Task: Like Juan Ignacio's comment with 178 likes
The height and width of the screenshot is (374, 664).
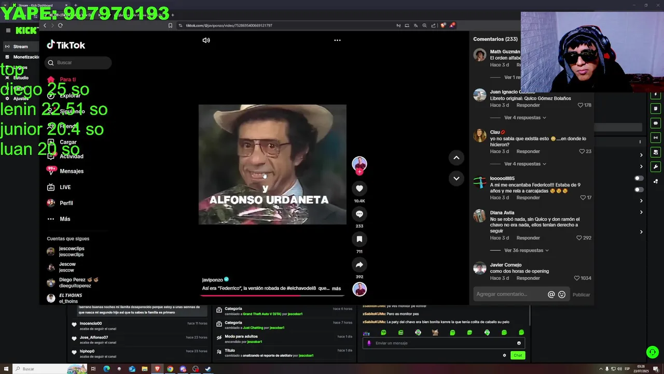Action: pos(580,105)
